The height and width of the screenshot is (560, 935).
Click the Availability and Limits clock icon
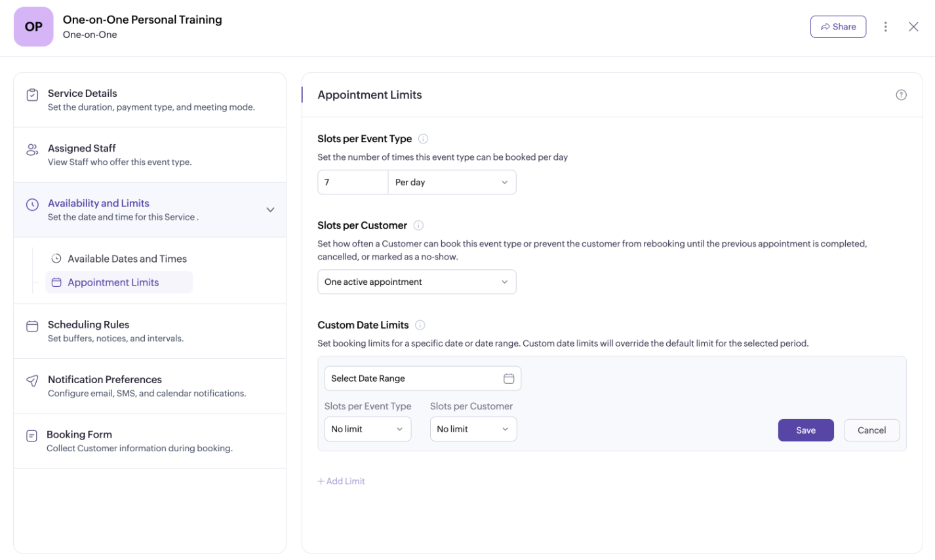click(x=32, y=205)
